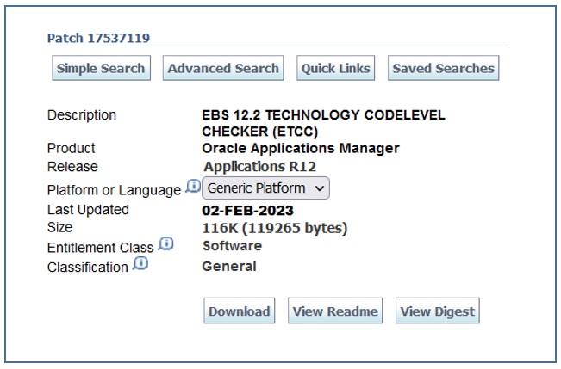
Task: Click the View Readme button
Action: (335, 311)
